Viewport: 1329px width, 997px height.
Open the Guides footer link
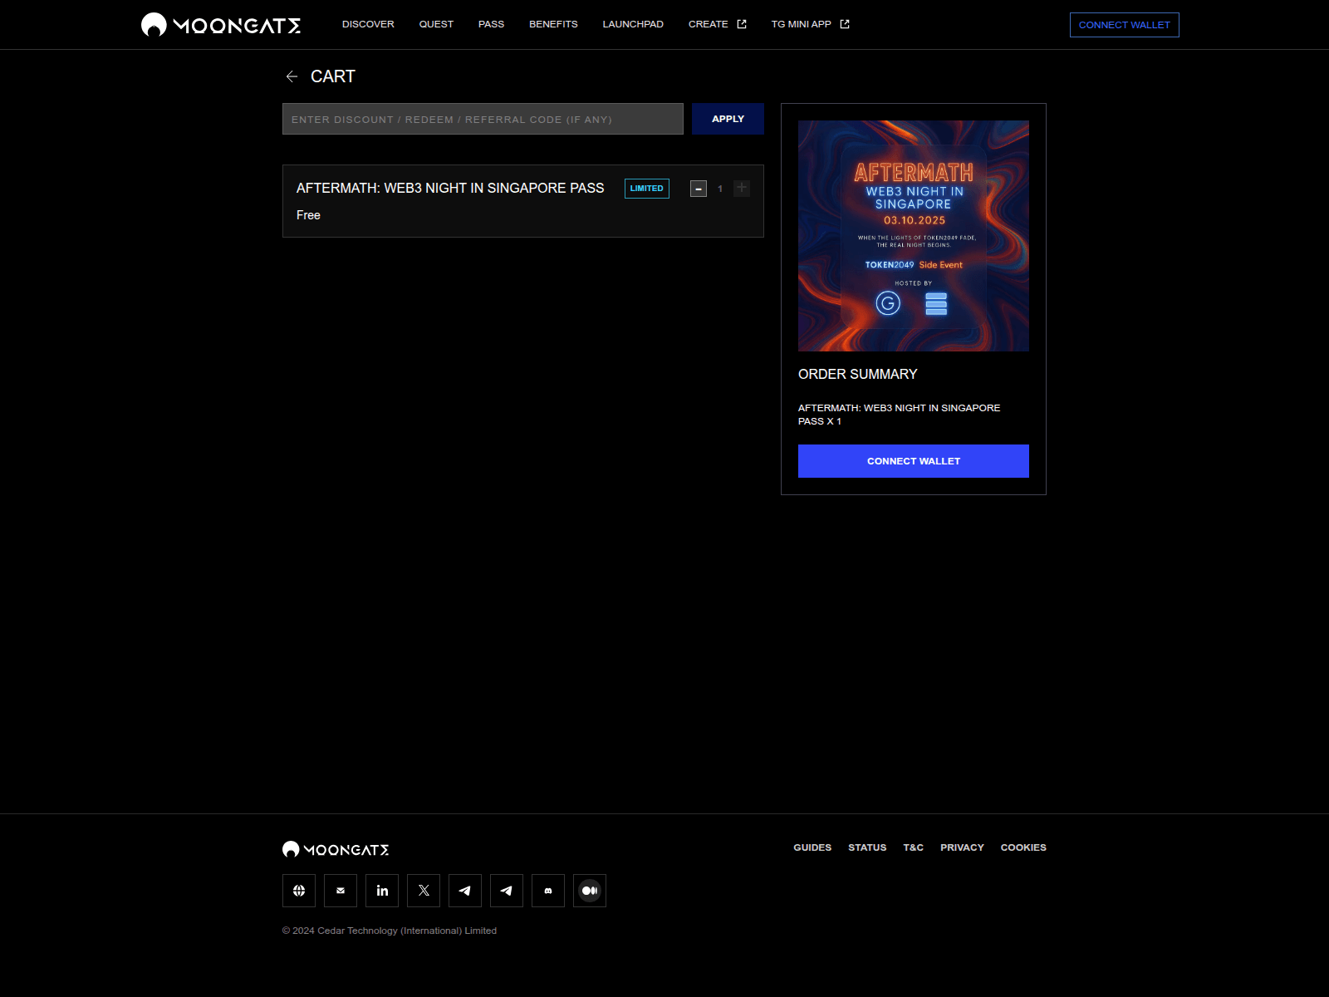tap(812, 847)
